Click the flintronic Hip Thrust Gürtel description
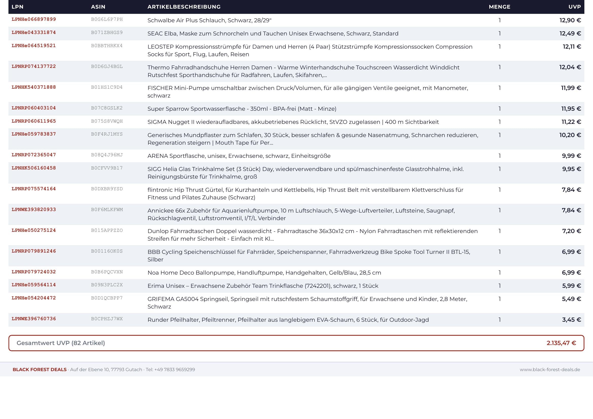The image size is (593, 419). pos(305,194)
